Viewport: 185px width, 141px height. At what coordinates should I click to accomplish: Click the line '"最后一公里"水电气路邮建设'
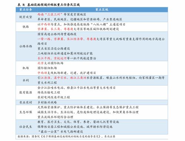point(60,131)
